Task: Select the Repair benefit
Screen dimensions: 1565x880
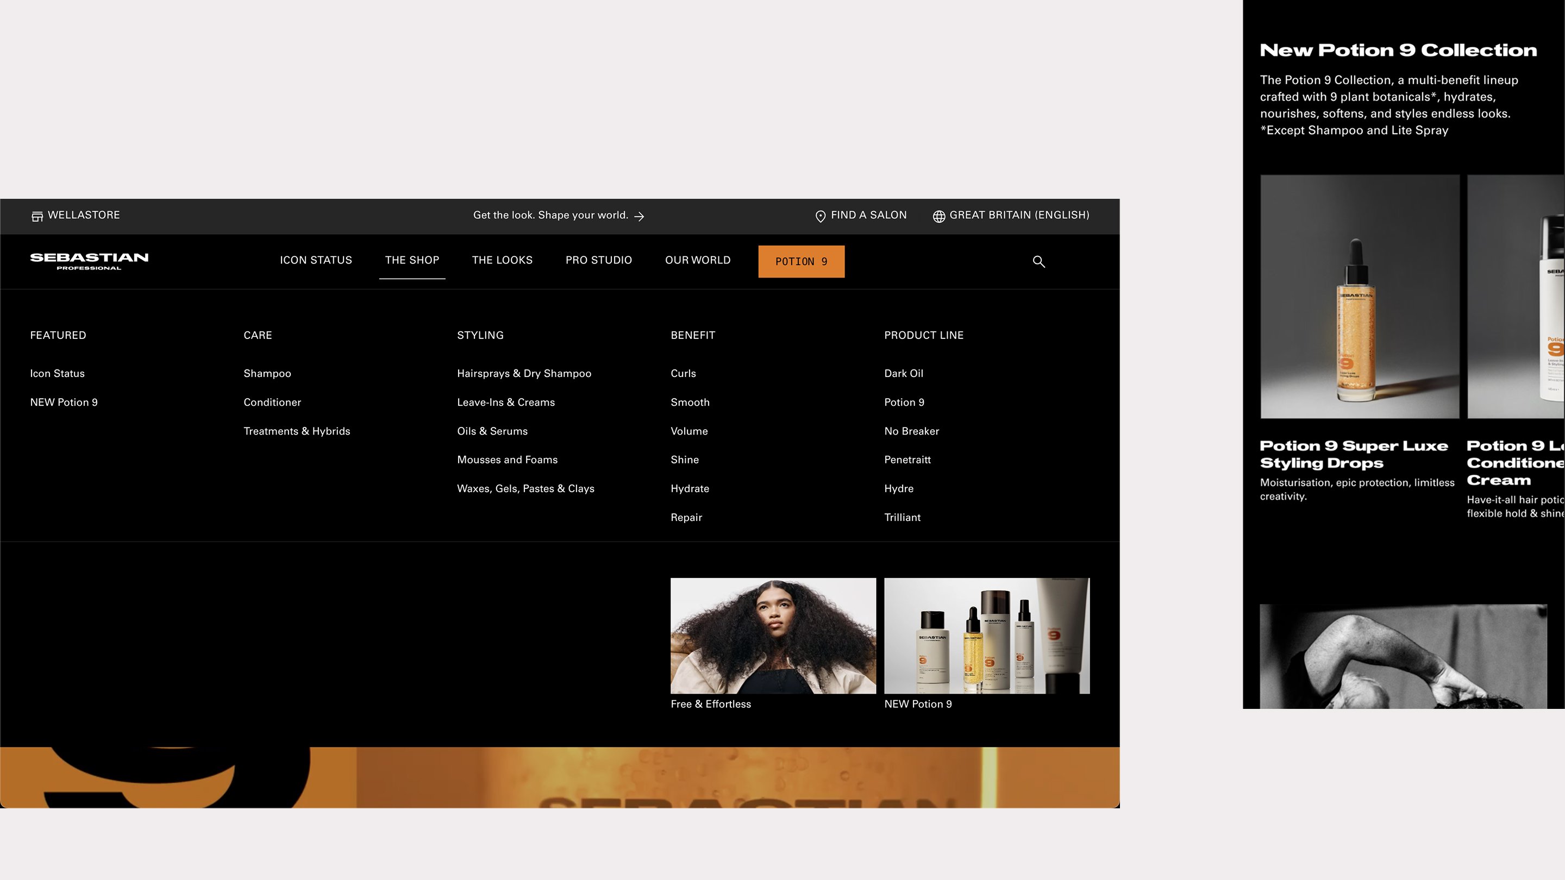Action: coord(686,518)
